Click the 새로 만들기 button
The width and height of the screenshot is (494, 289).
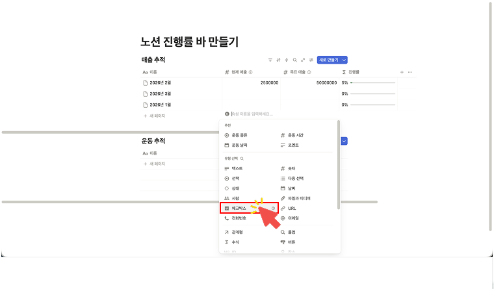coord(329,60)
